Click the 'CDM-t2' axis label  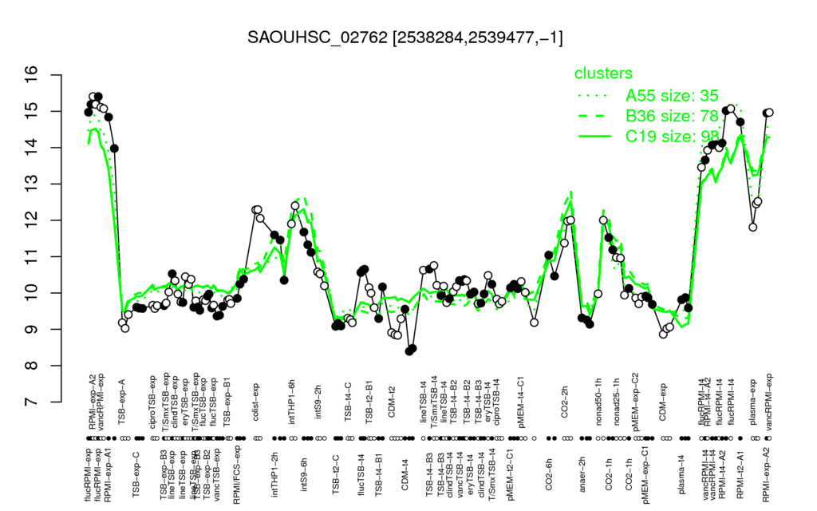[392, 403]
